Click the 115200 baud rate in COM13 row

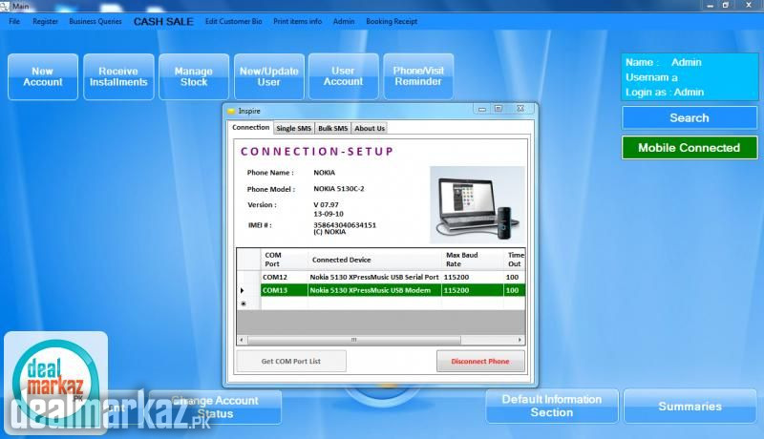coord(472,290)
